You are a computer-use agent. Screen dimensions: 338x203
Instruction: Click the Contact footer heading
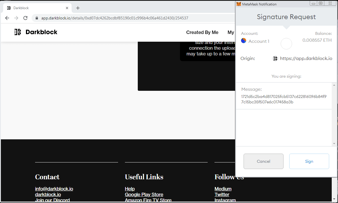[x=47, y=177]
